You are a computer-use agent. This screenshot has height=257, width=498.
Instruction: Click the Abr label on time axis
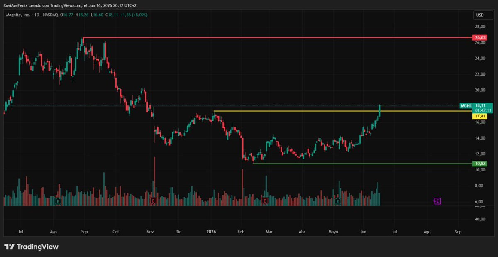[302, 232]
